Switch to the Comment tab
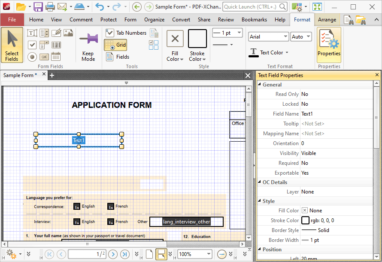 click(81, 20)
